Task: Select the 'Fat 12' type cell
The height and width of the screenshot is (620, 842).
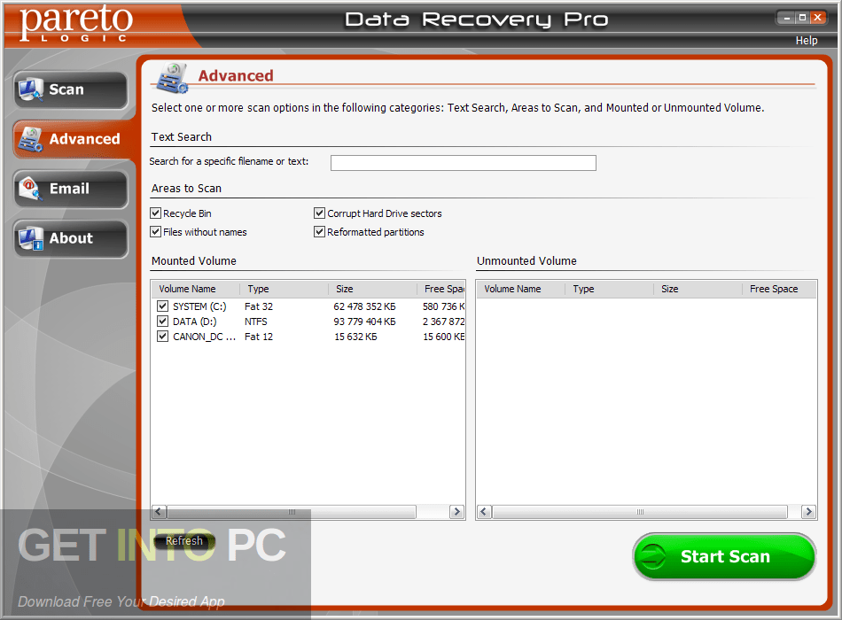Action: tap(258, 337)
